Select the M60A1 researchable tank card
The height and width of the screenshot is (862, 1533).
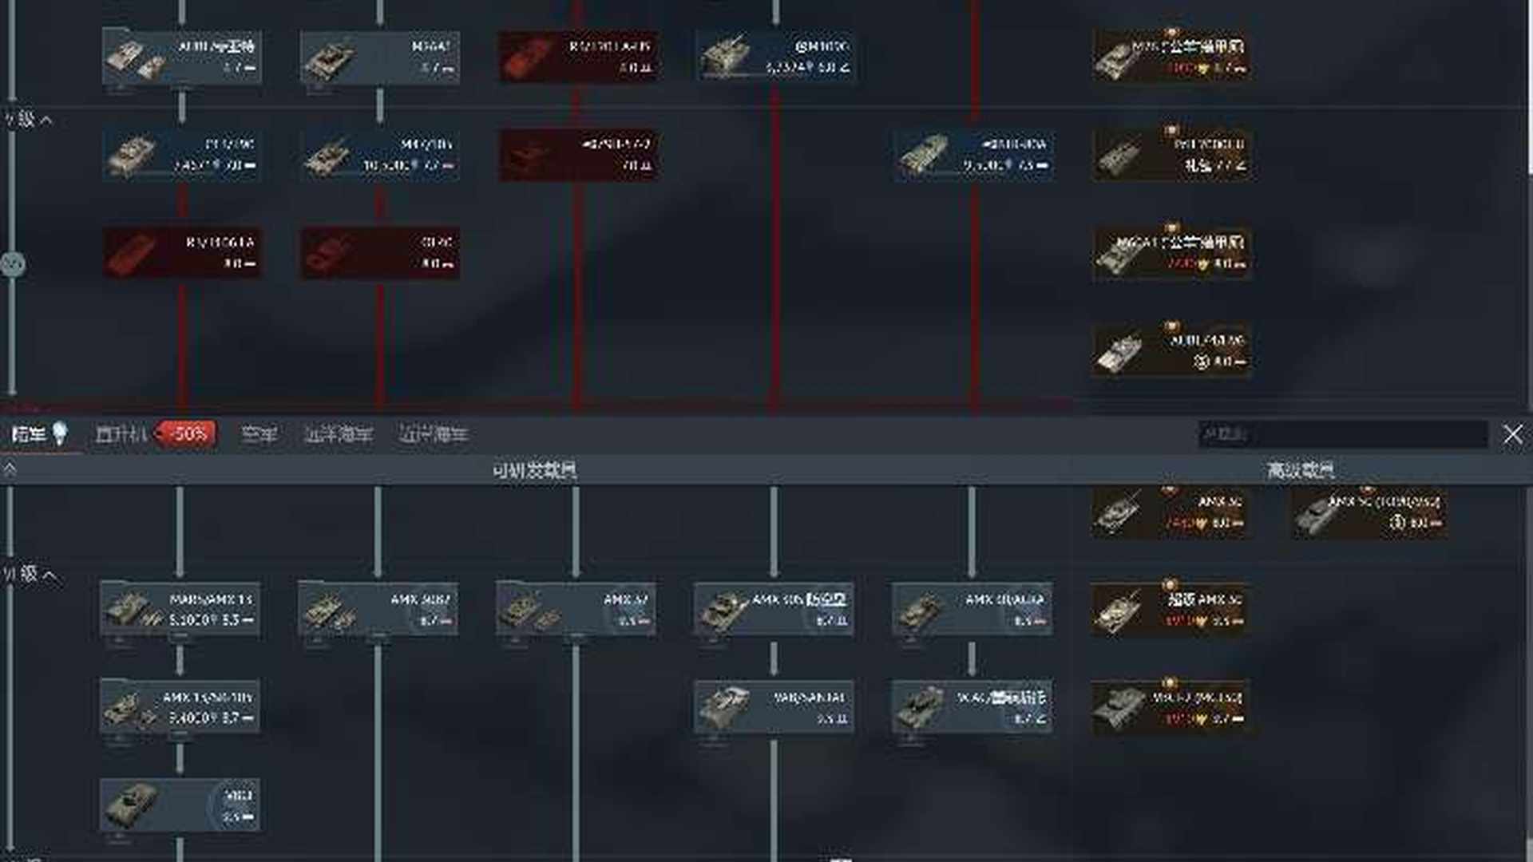[x=379, y=57]
